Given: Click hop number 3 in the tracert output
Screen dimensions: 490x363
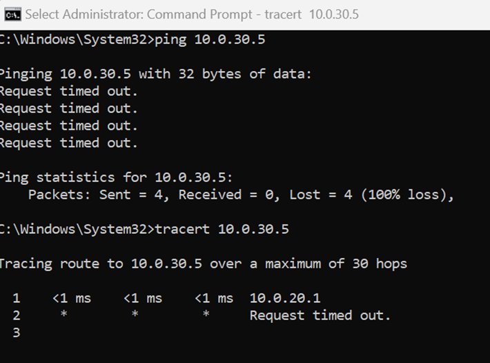Looking at the screenshot, I should tap(17, 333).
